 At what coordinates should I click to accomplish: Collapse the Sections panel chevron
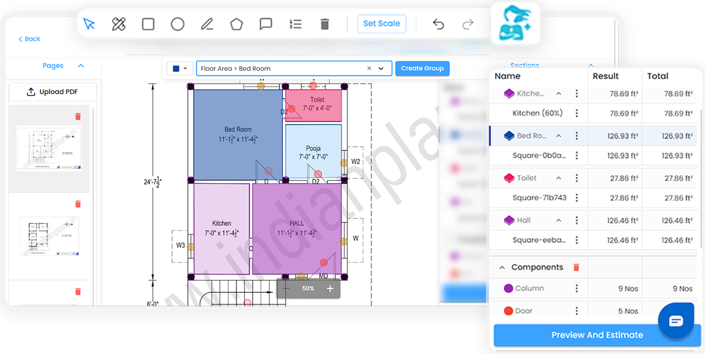591,66
